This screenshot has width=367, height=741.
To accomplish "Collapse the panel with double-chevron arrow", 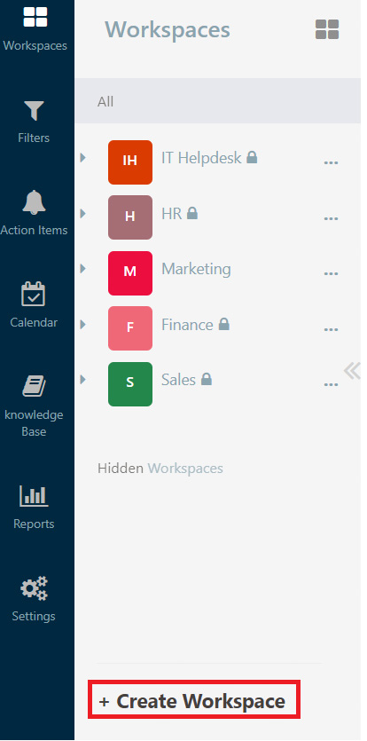I will (x=352, y=371).
